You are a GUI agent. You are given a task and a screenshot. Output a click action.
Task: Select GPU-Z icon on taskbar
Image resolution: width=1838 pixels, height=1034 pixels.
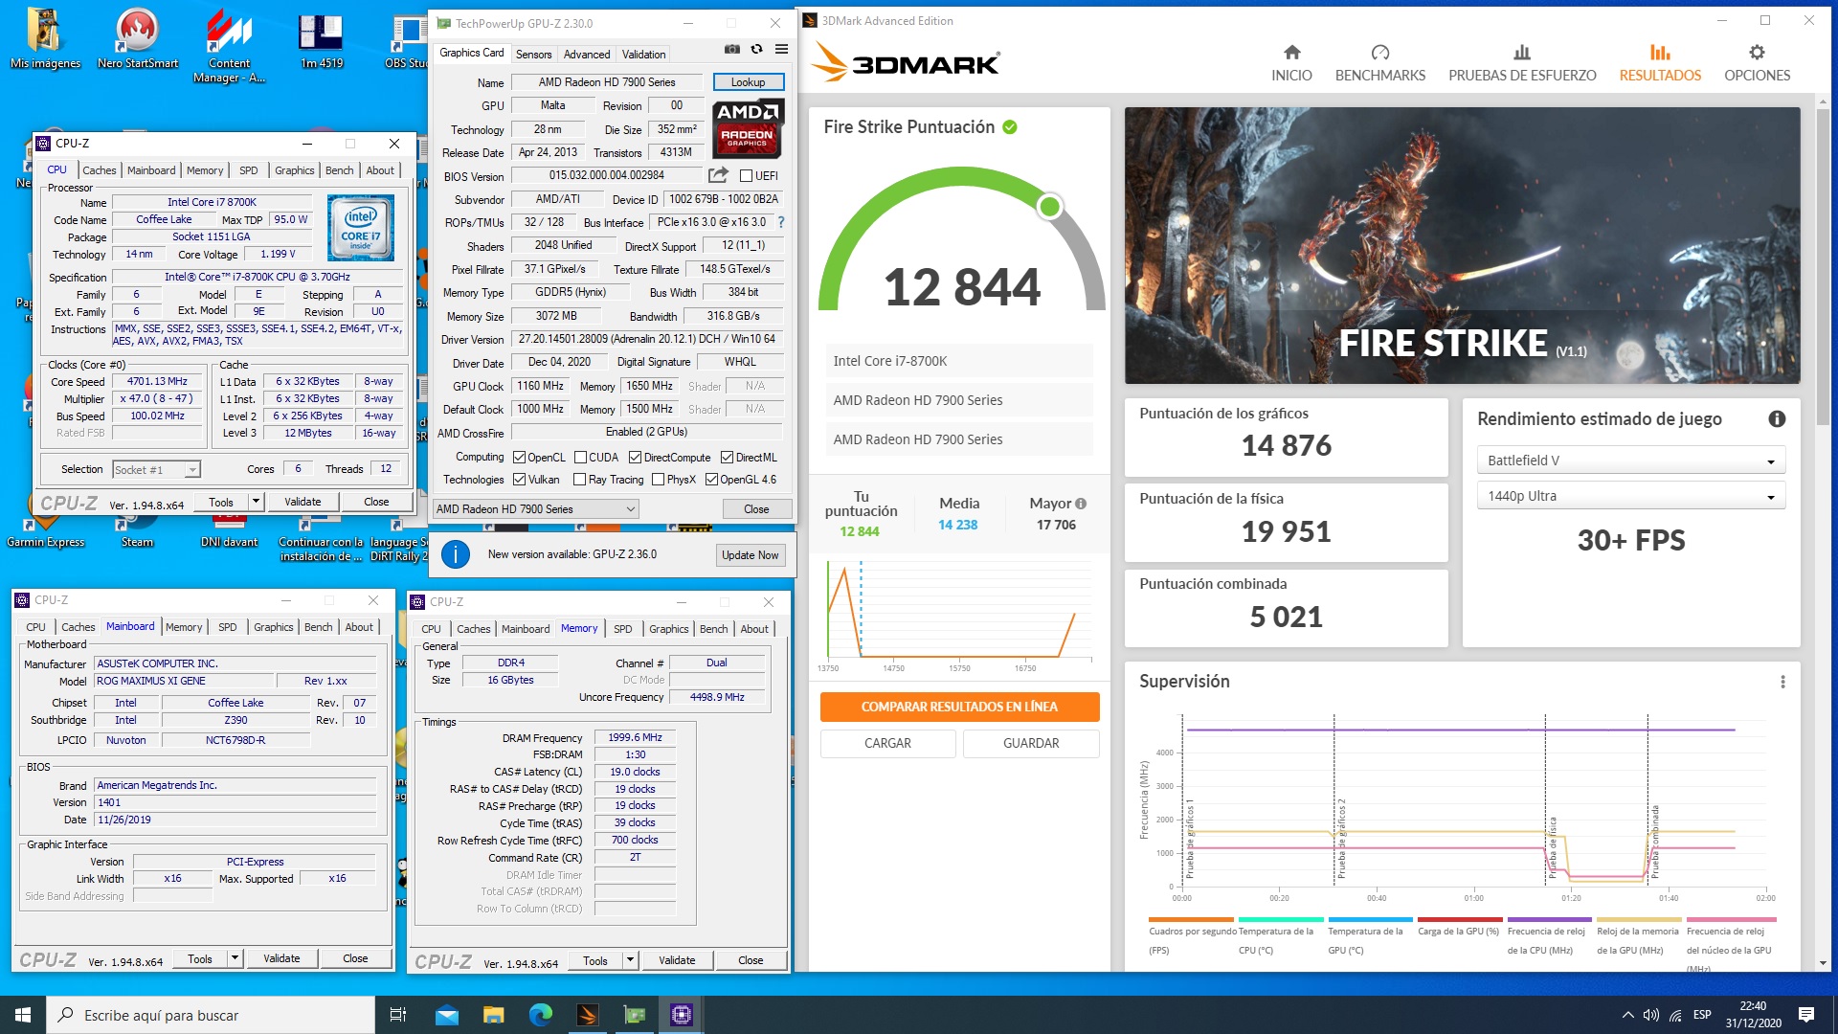(634, 1015)
